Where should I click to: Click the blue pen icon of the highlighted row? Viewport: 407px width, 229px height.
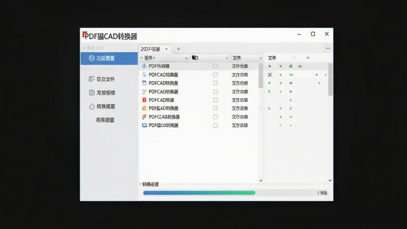(144, 66)
